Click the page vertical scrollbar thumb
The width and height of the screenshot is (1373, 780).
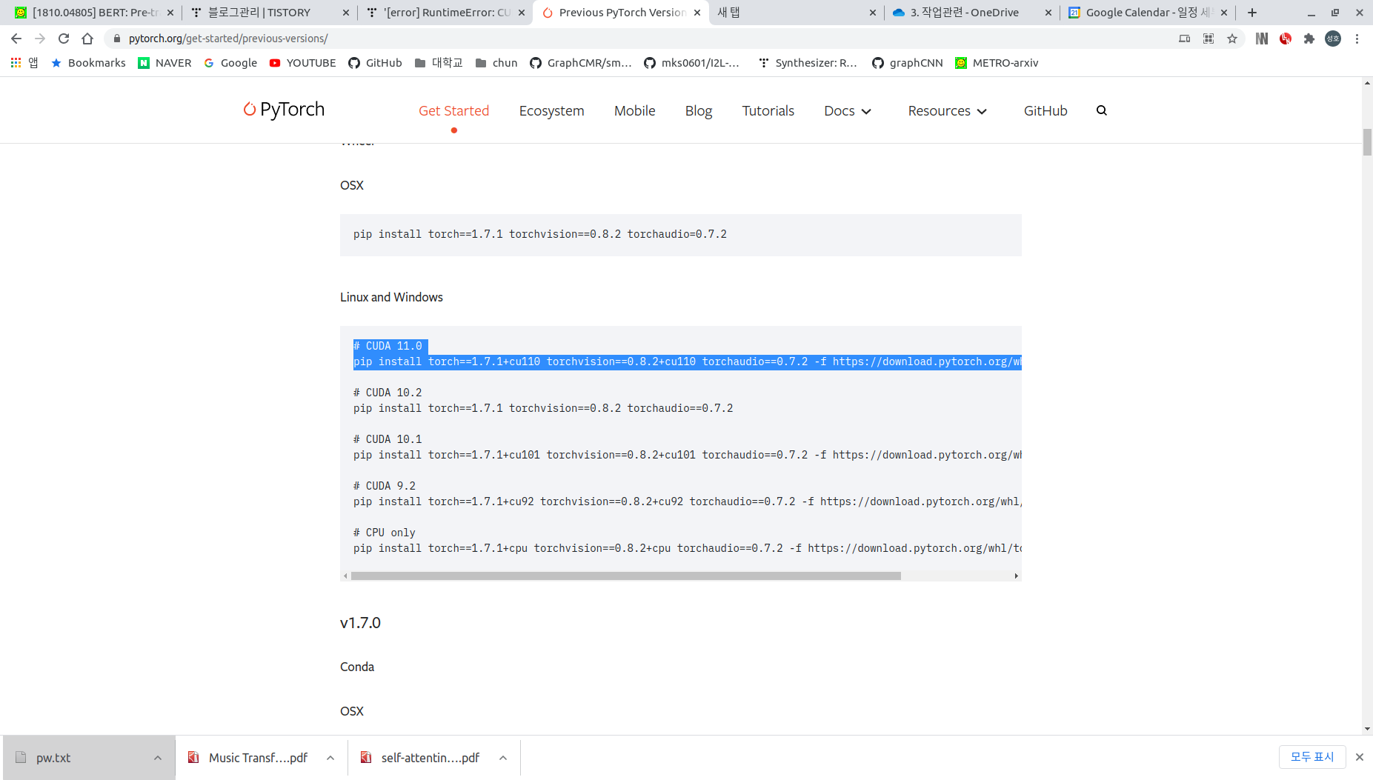(1367, 142)
